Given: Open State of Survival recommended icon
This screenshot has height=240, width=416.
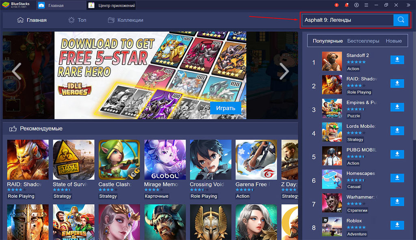Looking at the screenshot, I should [74, 160].
